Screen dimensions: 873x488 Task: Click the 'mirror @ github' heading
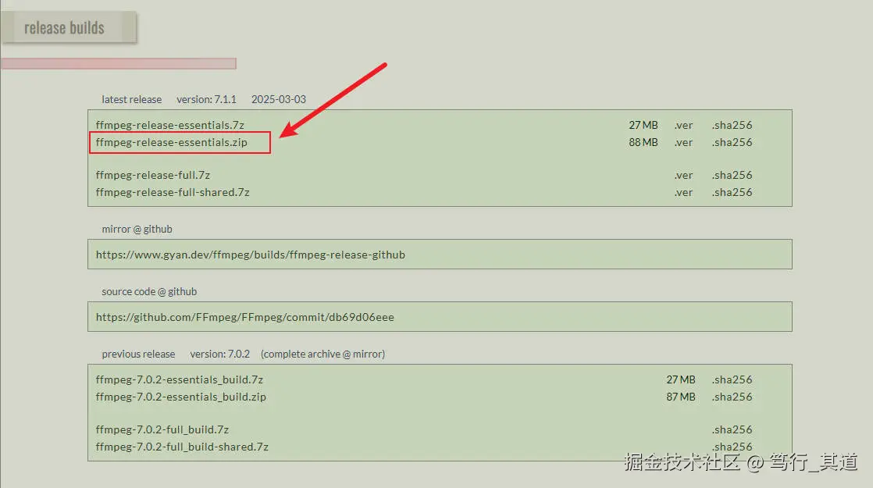click(x=137, y=230)
